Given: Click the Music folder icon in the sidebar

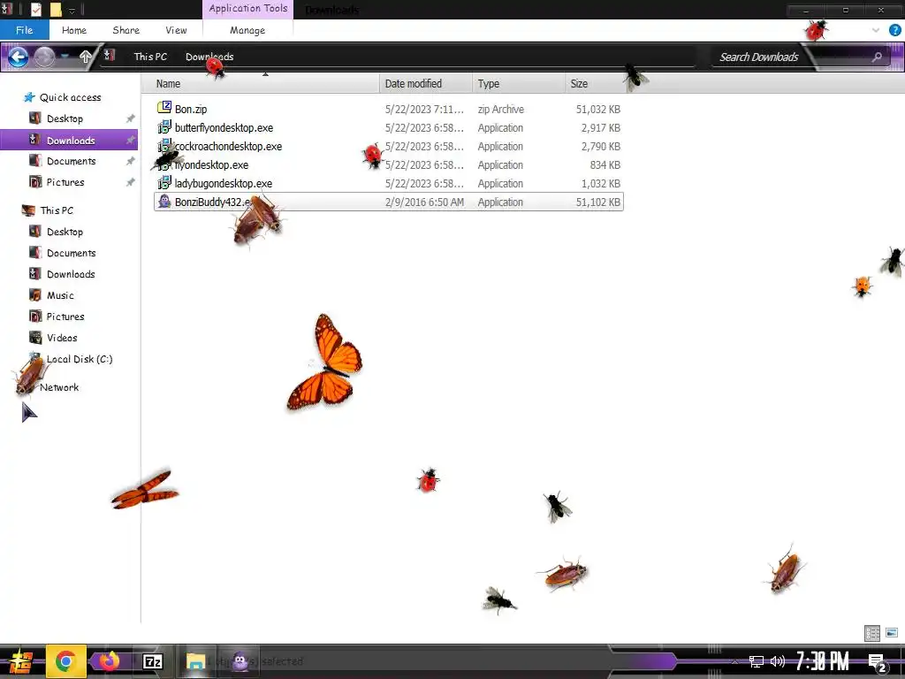Looking at the screenshot, I should click(x=35, y=295).
